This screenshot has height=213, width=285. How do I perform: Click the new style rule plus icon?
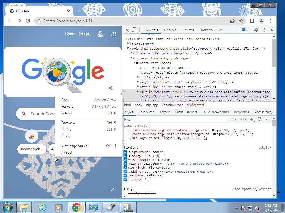[x=252, y=119]
